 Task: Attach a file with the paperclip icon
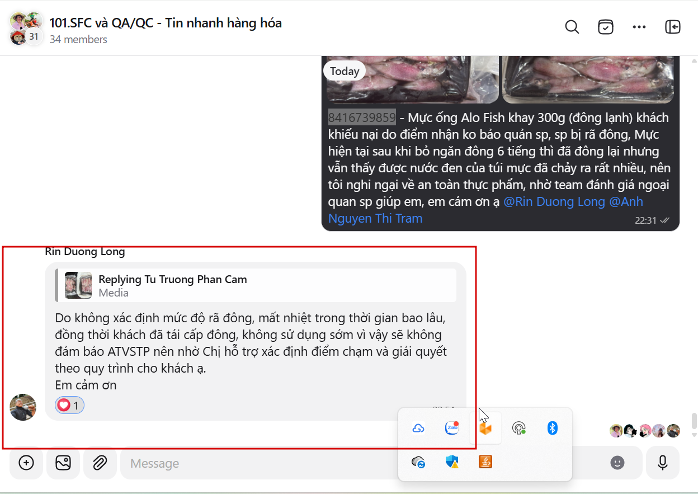click(100, 463)
